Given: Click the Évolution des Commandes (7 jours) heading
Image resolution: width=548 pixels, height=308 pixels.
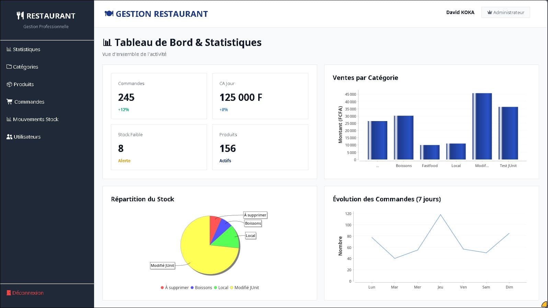Looking at the screenshot, I should point(387,199).
